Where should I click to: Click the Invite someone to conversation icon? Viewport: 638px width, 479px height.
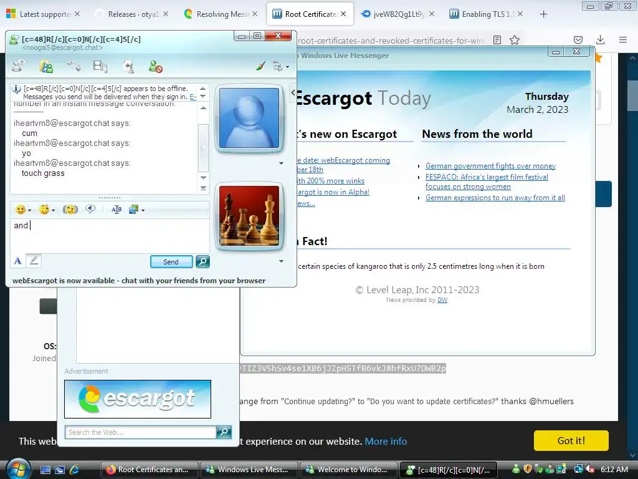click(x=18, y=66)
